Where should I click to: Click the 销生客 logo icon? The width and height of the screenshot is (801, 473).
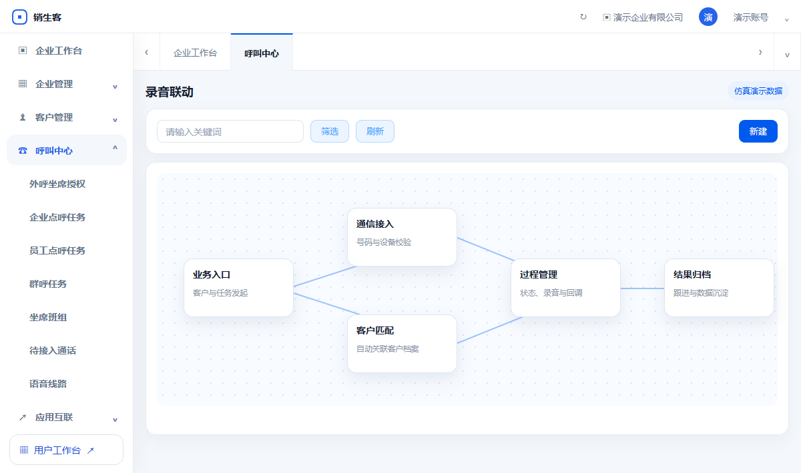tap(19, 17)
